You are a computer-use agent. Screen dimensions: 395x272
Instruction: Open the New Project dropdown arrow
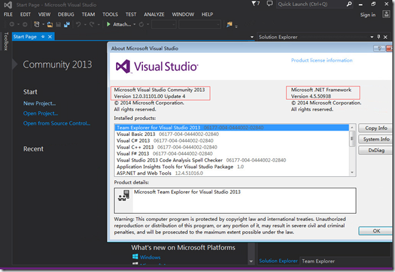point(44,24)
